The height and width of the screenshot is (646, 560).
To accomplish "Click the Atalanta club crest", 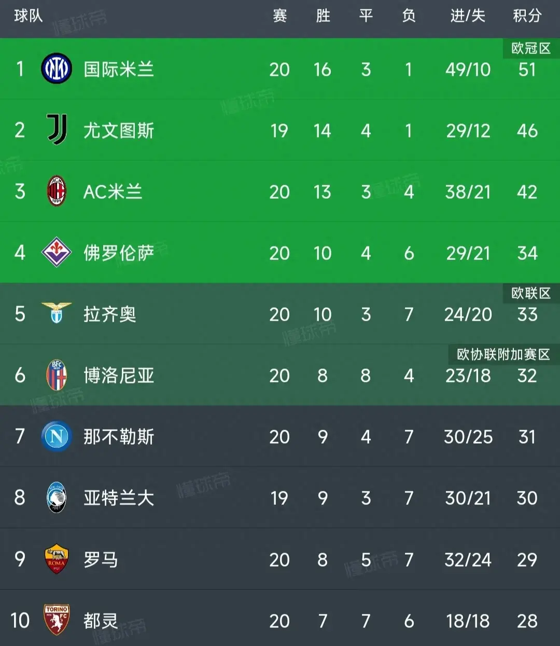I will 55,498.
